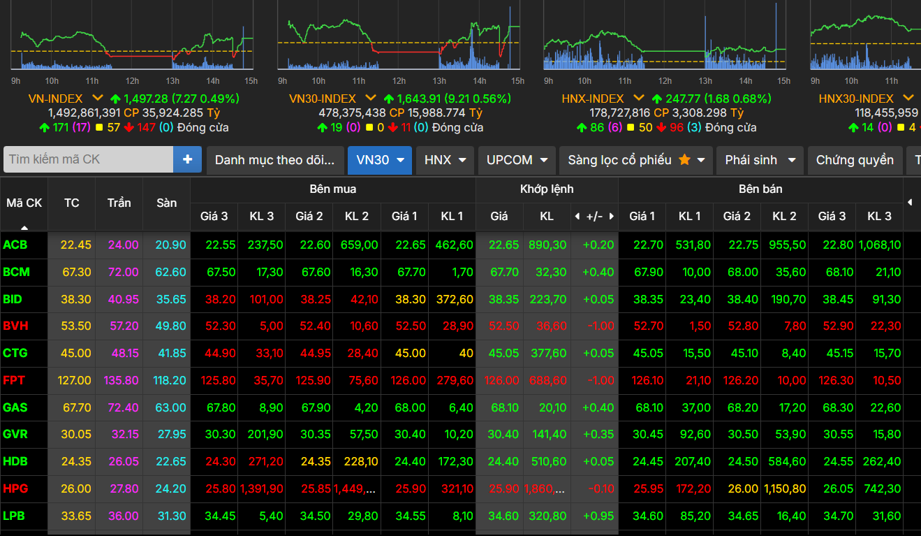Click left arrow beside the +/- column header
Image resolution: width=921 pixels, height=536 pixels.
click(x=577, y=217)
